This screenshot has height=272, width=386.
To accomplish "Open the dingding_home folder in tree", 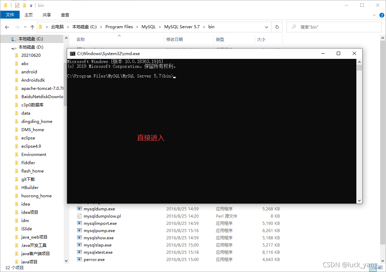I will [37, 122].
